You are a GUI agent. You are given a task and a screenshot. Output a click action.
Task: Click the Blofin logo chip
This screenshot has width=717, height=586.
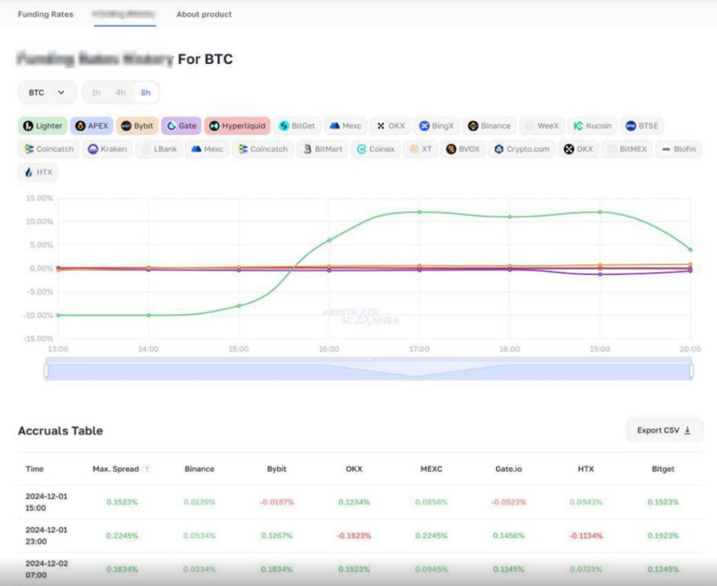(x=678, y=149)
